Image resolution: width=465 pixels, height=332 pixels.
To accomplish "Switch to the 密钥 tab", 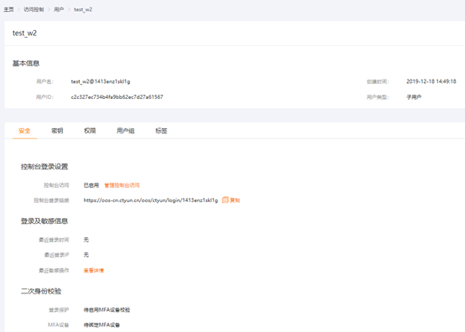I will point(57,131).
